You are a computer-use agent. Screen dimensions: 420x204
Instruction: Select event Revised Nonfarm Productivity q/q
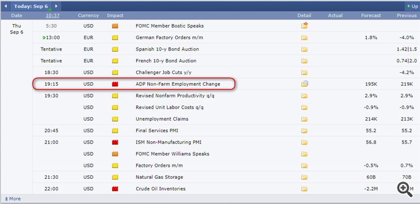coord(175,96)
